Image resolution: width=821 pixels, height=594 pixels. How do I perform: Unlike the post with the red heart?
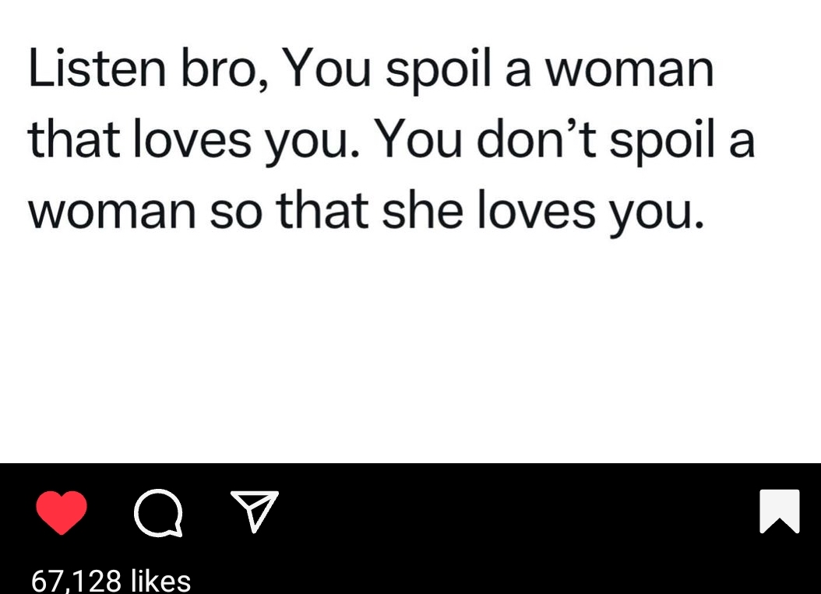[62, 513]
